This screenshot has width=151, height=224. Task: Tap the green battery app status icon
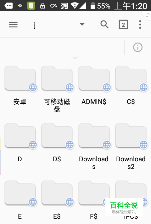[31, 6]
